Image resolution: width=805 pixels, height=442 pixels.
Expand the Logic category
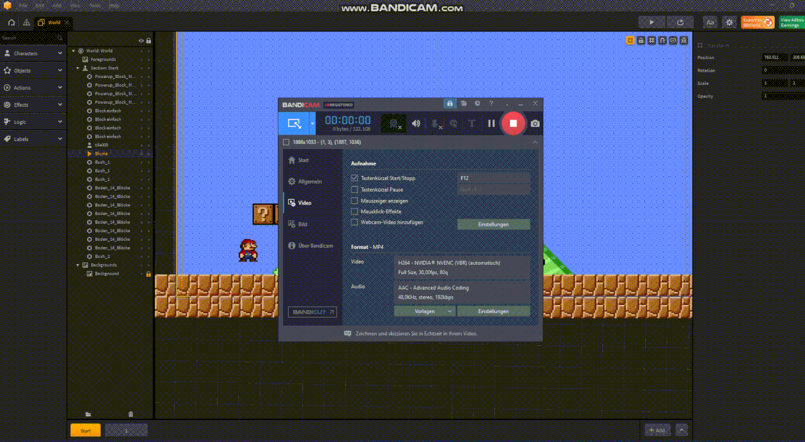(x=33, y=122)
